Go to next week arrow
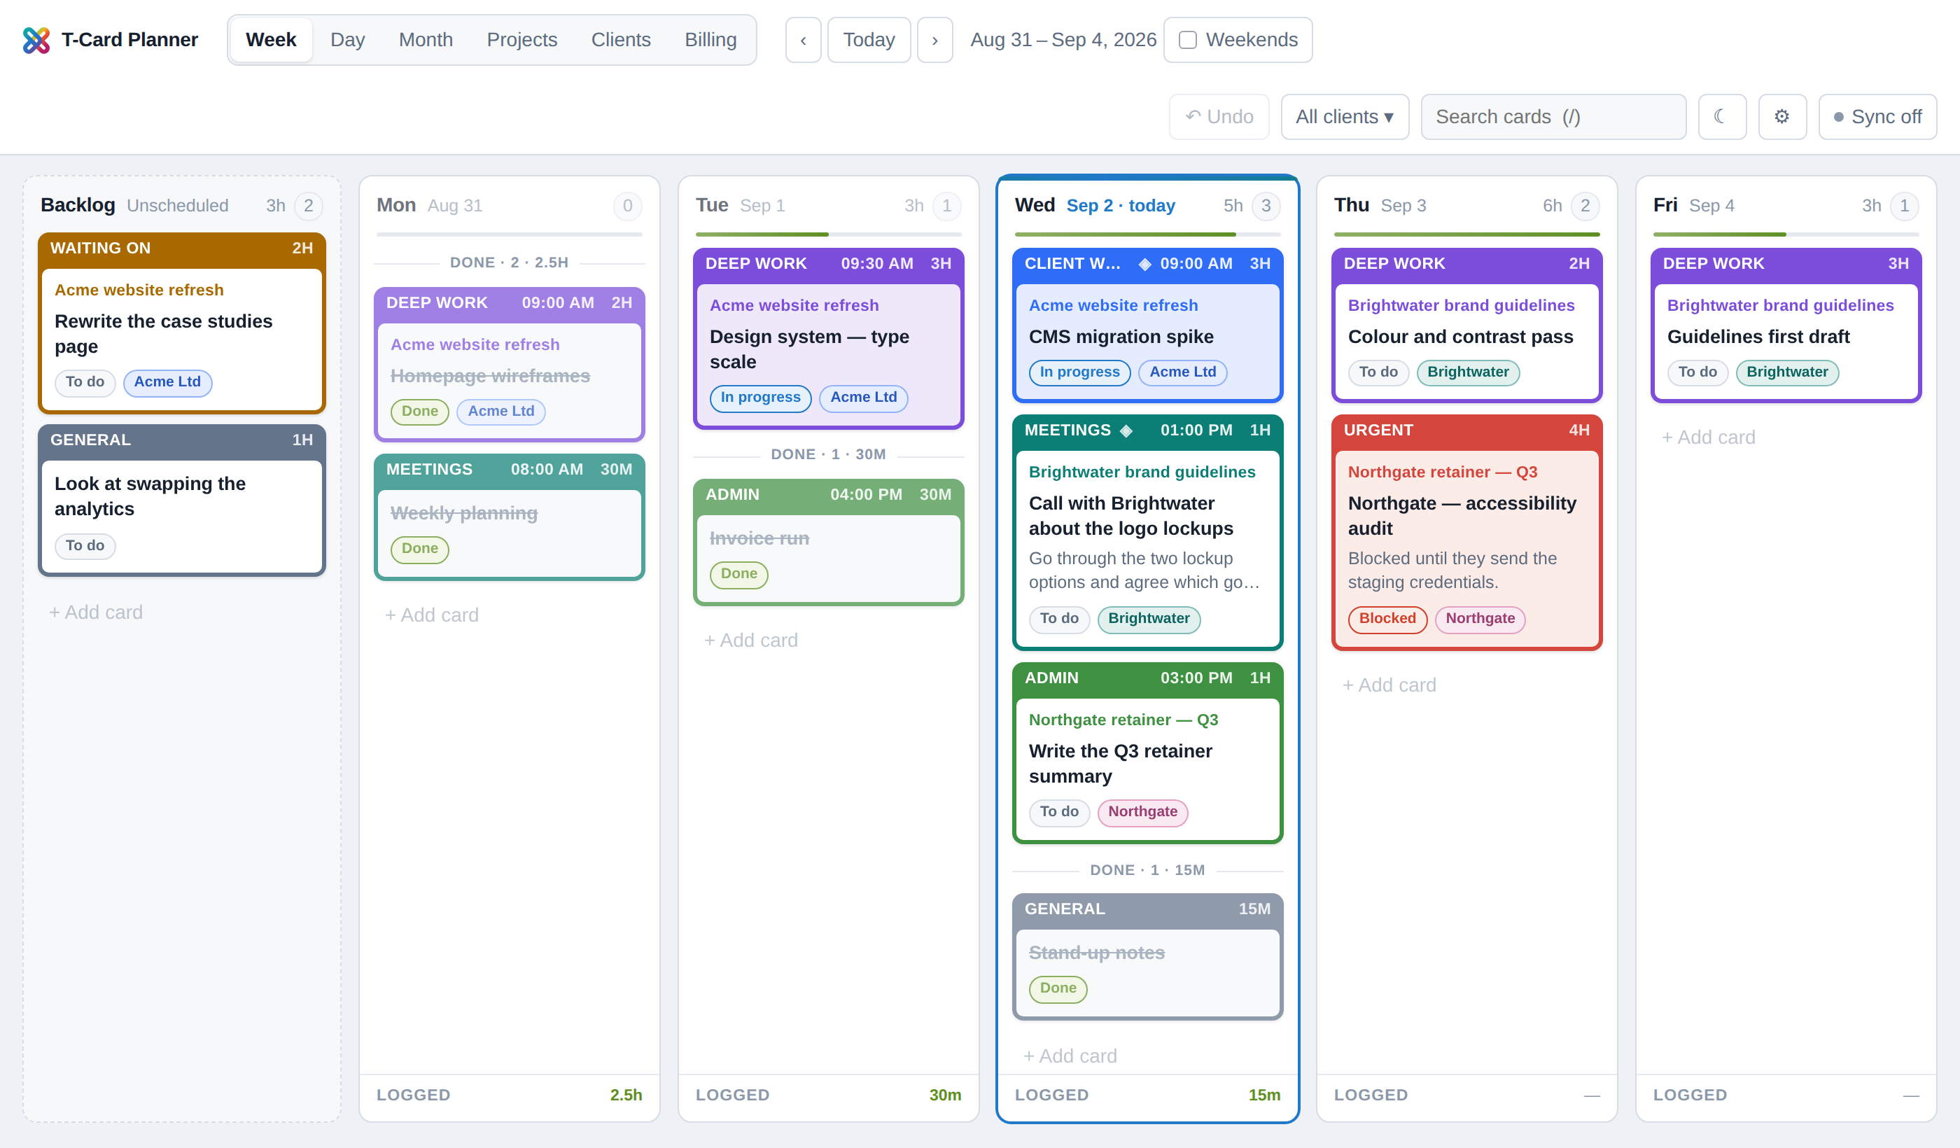Viewport: 1960px width, 1148px height. 934,40
